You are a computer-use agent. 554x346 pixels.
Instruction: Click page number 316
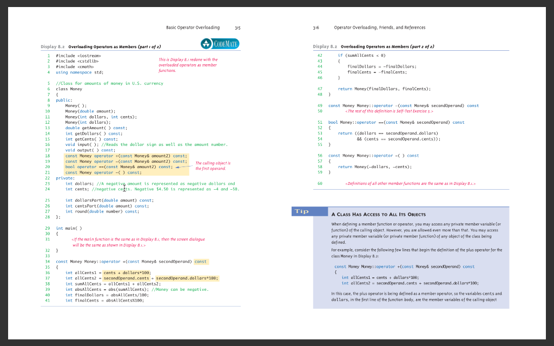(316, 28)
